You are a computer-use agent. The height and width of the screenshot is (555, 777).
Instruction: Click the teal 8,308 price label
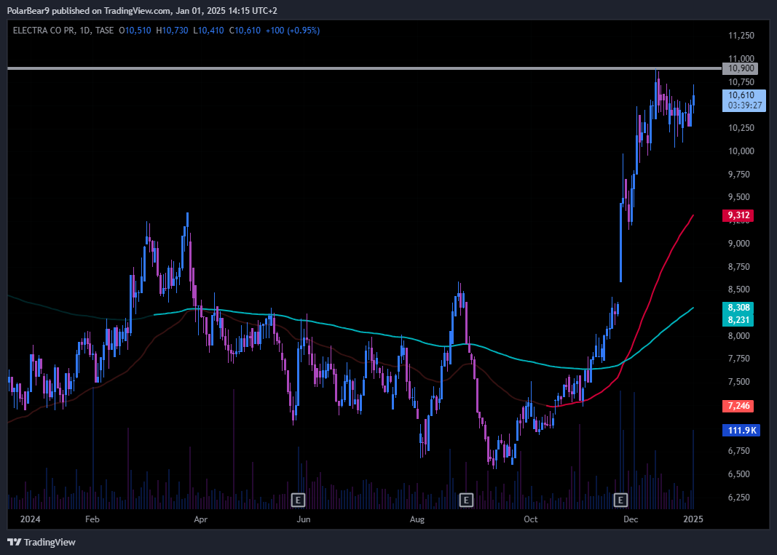738,308
